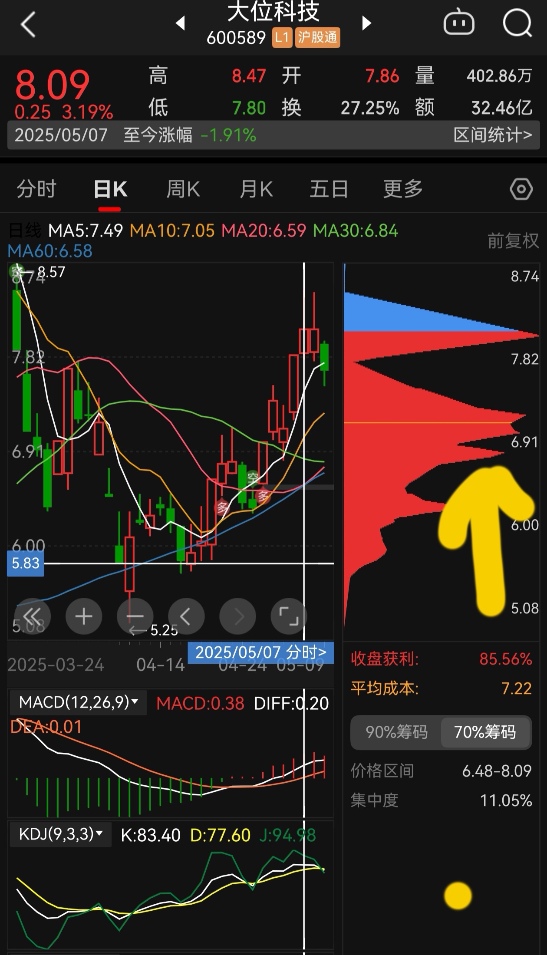
Task: Open the search magnifier icon
Action: click(x=517, y=23)
